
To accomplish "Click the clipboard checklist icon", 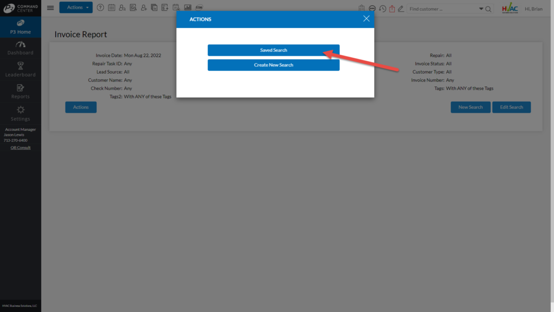I will pyautogui.click(x=361, y=9).
